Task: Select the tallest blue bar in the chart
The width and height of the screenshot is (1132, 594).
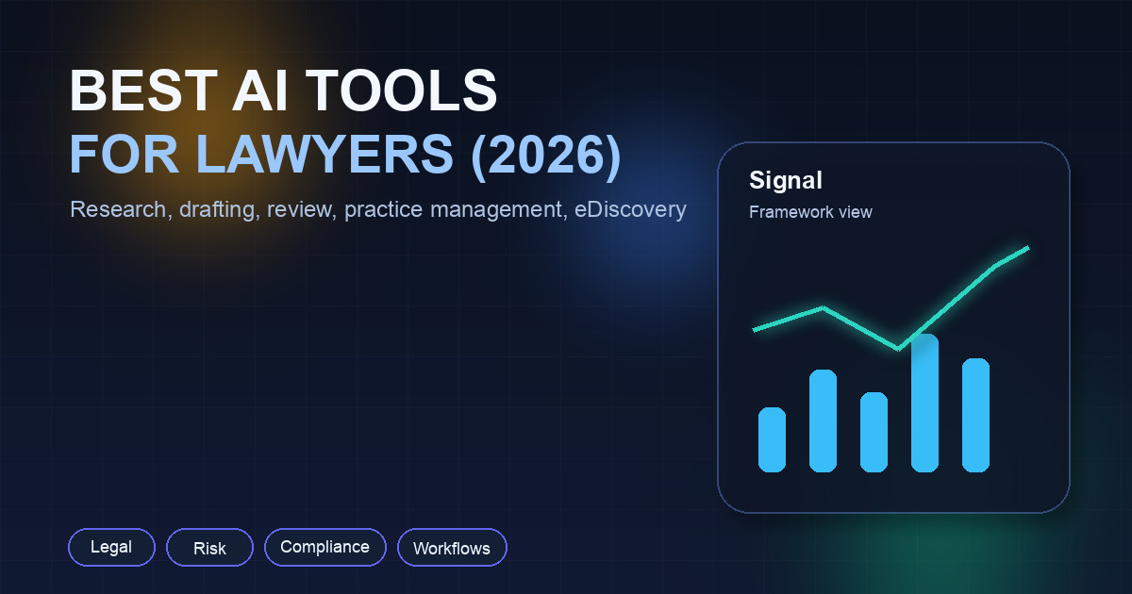Action: [x=926, y=401]
